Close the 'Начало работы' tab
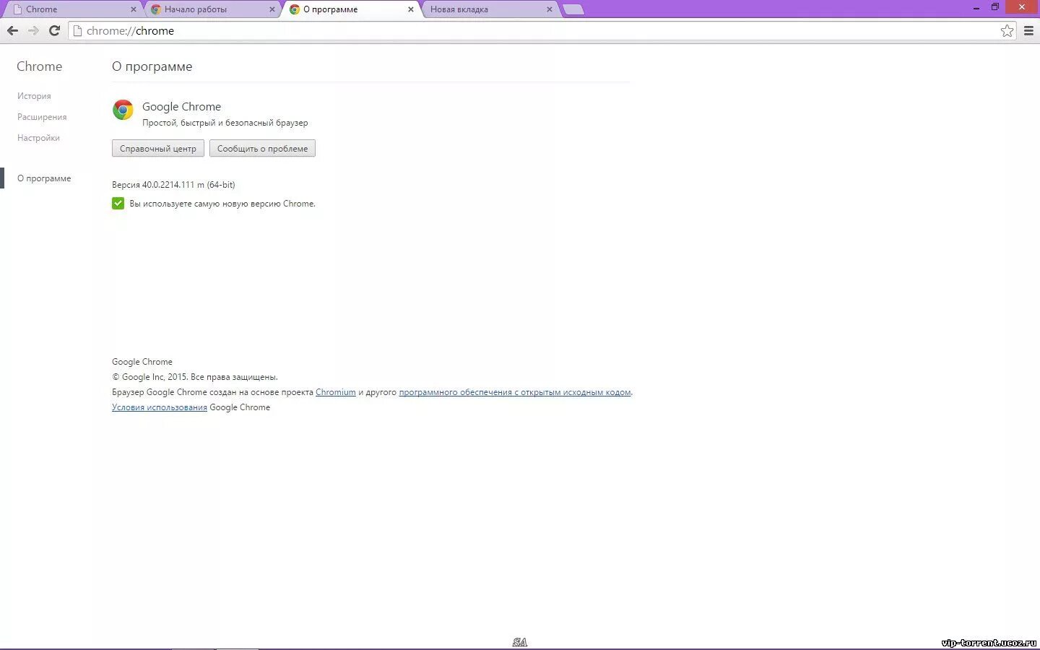Screen dimensions: 1040x650 pos(272,9)
